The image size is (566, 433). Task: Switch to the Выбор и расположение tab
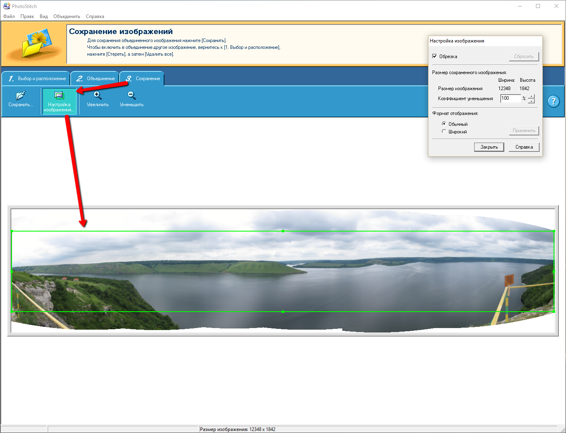[x=37, y=79]
